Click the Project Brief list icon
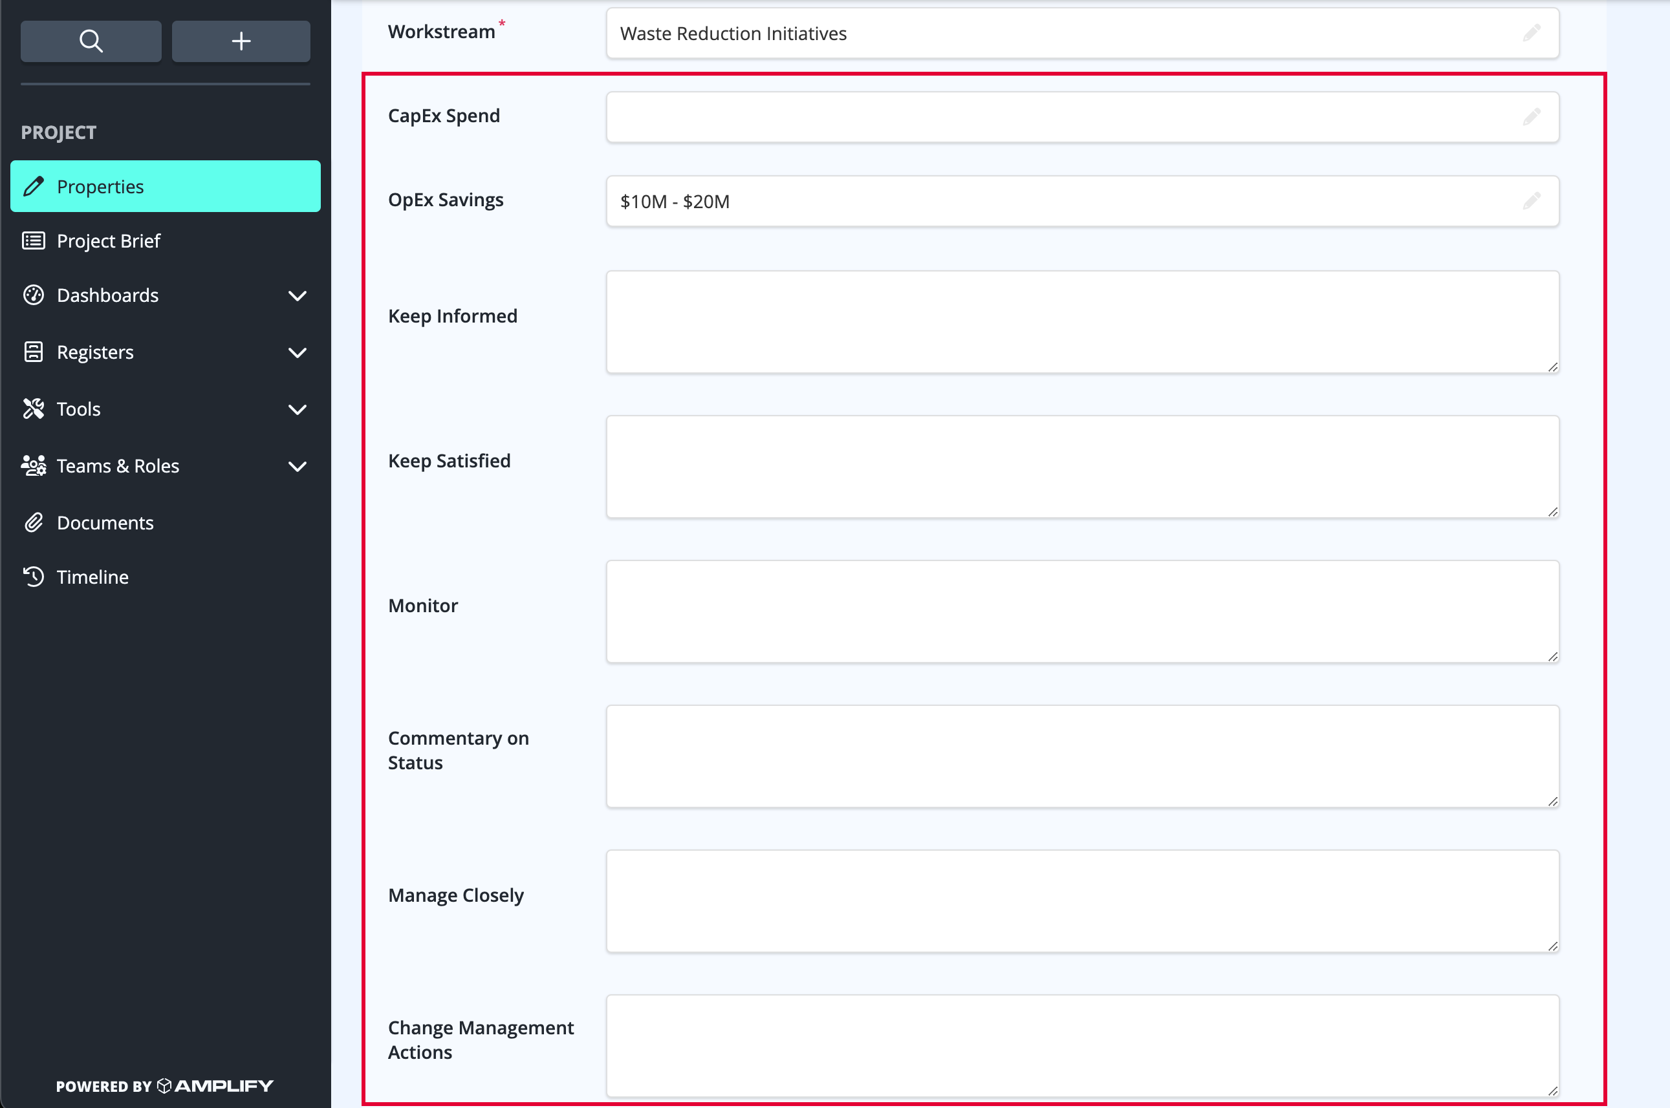1670x1108 pixels. (x=34, y=241)
